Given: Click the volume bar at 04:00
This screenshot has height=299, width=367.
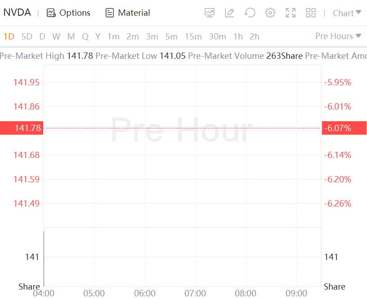Looking at the screenshot, I should click(44, 259).
